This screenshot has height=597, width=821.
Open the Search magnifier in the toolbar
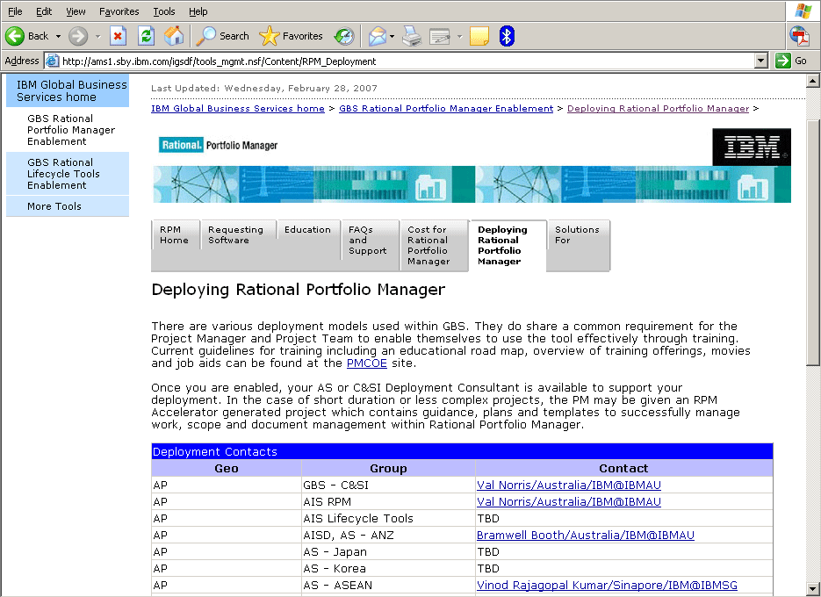pos(205,36)
